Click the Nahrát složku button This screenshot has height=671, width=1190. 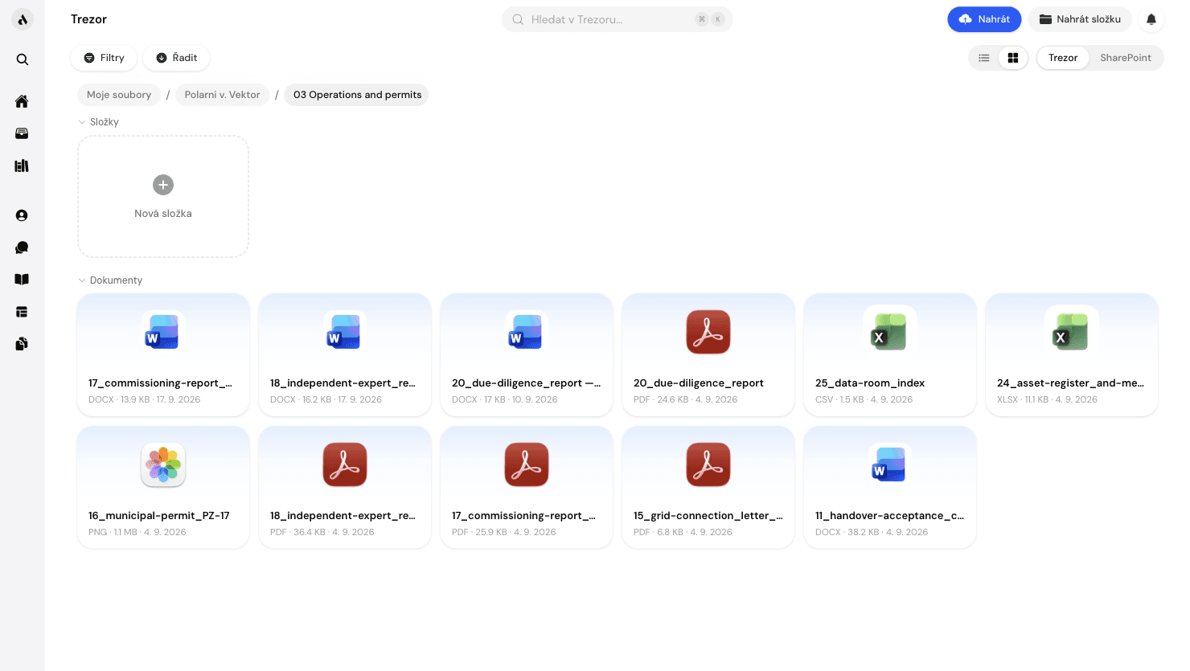(x=1080, y=19)
